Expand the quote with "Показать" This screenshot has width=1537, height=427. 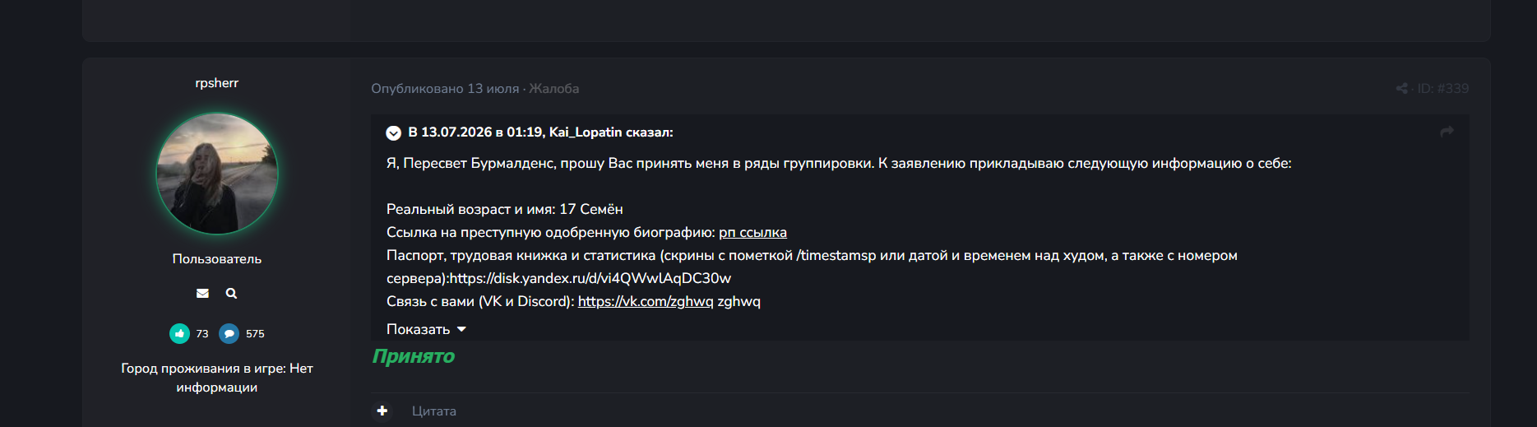[426, 329]
